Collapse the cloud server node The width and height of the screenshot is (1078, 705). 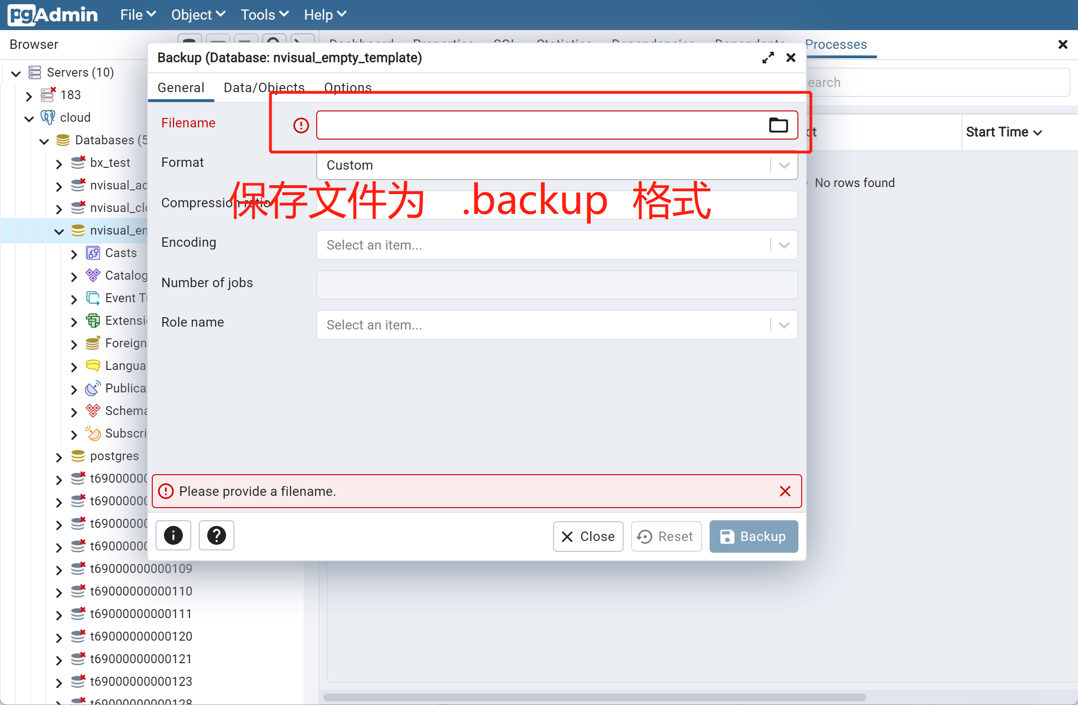coord(29,118)
